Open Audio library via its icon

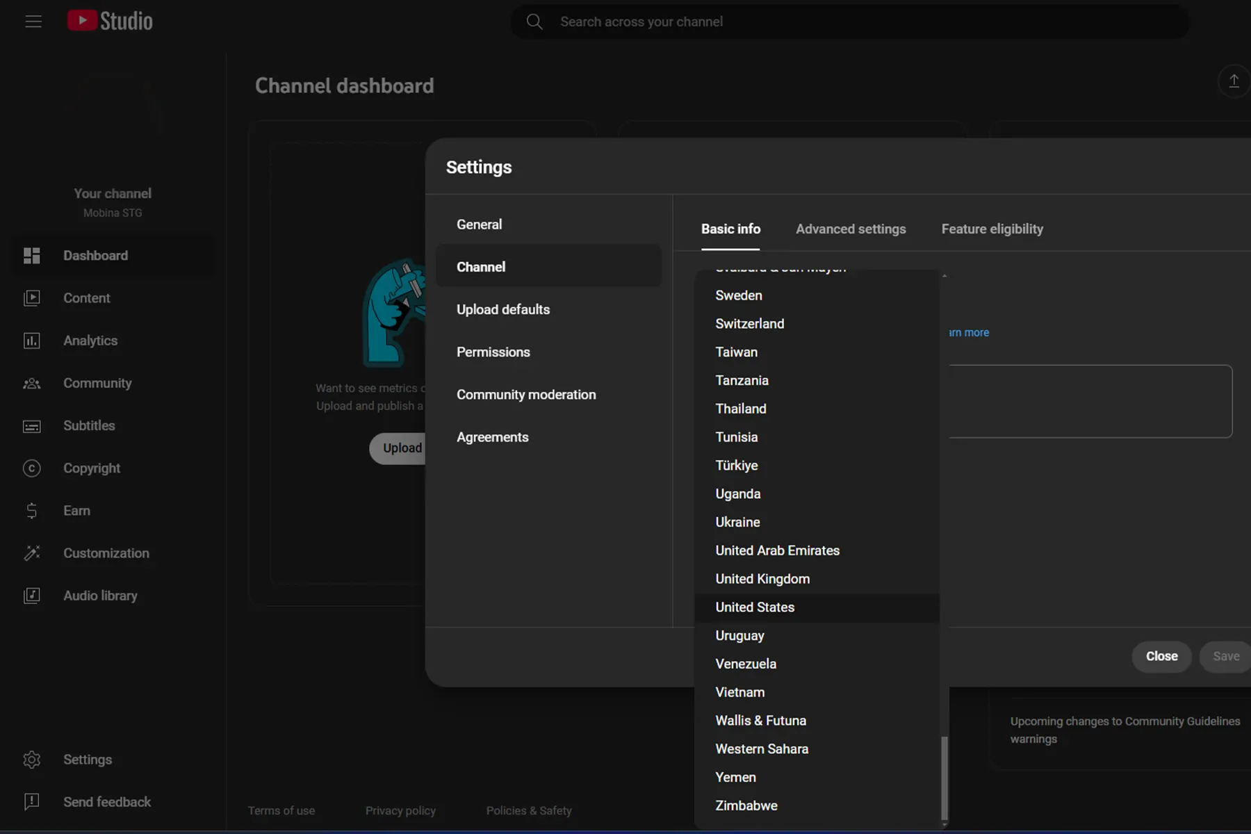32,596
